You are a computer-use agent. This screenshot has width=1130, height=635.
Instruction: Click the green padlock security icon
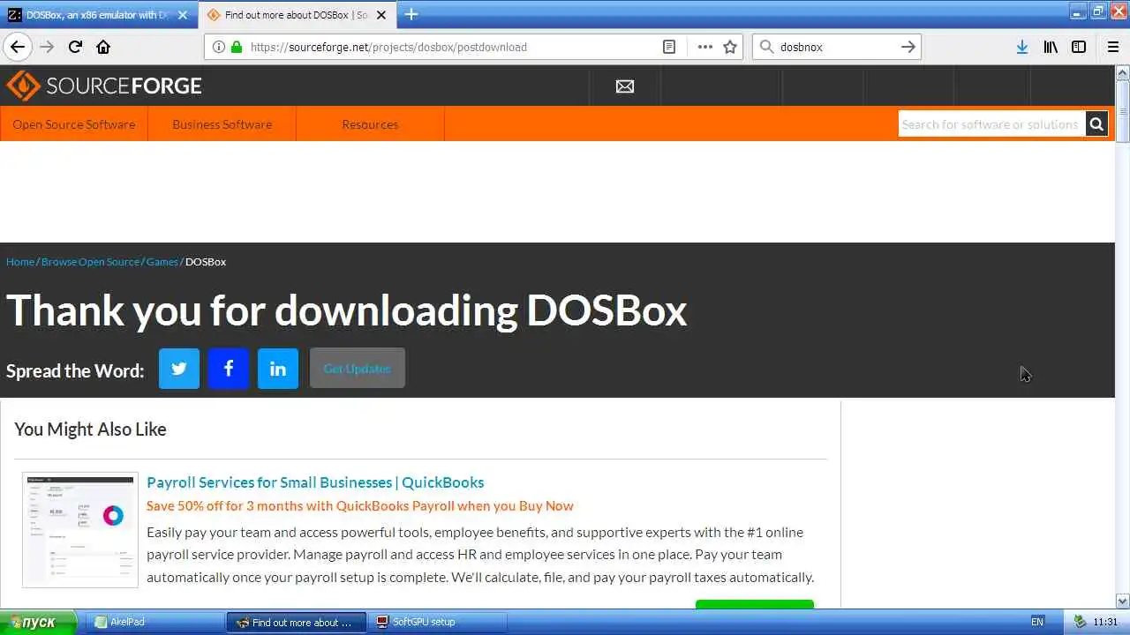click(x=237, y=47)
